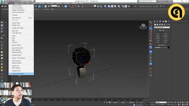Expand Preview - Grab Viewport submenu
Viewport: 189px width, 106px height.
tap(21, 58)
